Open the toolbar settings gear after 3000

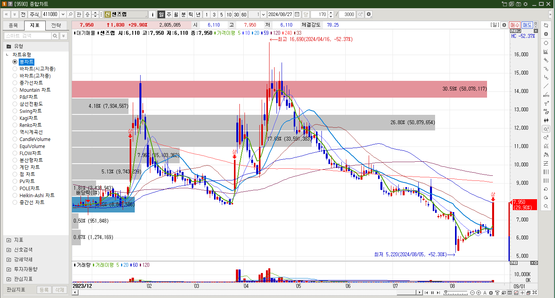(368, 14)
